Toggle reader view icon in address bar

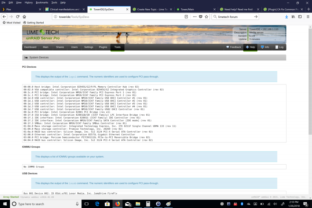click(x=186, y=17)
